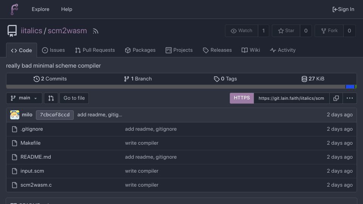Open the Pull Requests tab
363x204 pixels.
coord(95,50)
